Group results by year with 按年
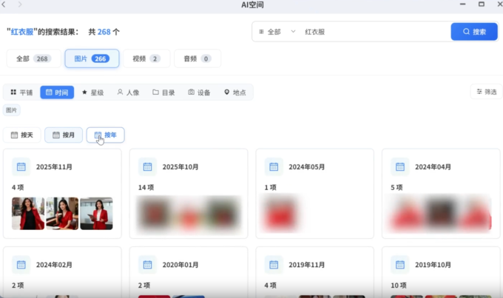Viewport: 503px width, 298px height. point(106,135)
